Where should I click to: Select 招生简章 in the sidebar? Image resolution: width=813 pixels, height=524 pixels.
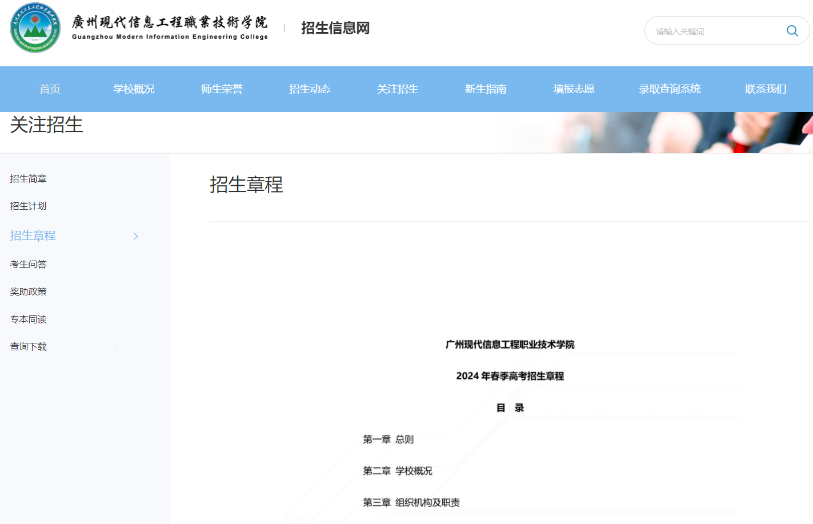tap(28, 178)
